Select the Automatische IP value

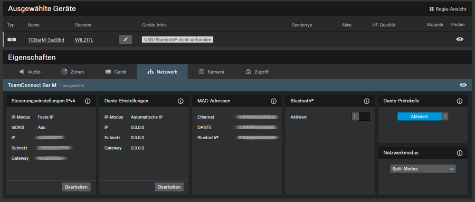pos(147,117)
